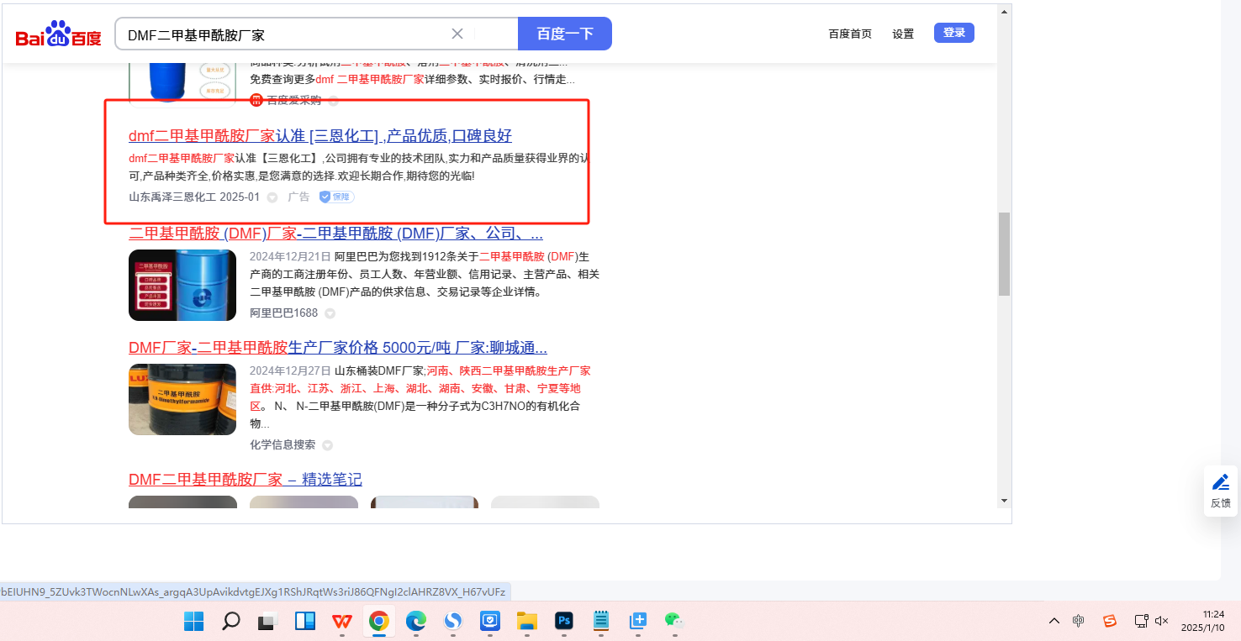Click the Baidu logo

click(x=58, y=34)
